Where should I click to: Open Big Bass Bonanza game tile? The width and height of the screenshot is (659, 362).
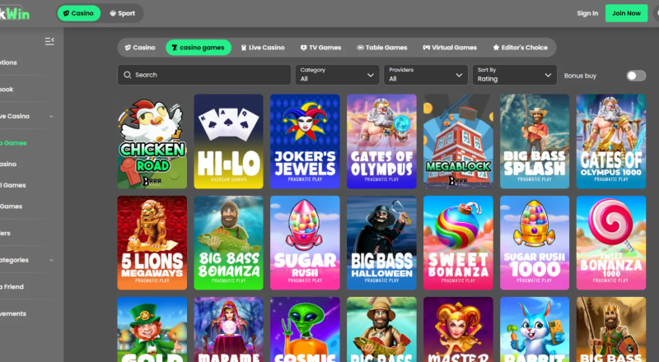tap(229, 243)
